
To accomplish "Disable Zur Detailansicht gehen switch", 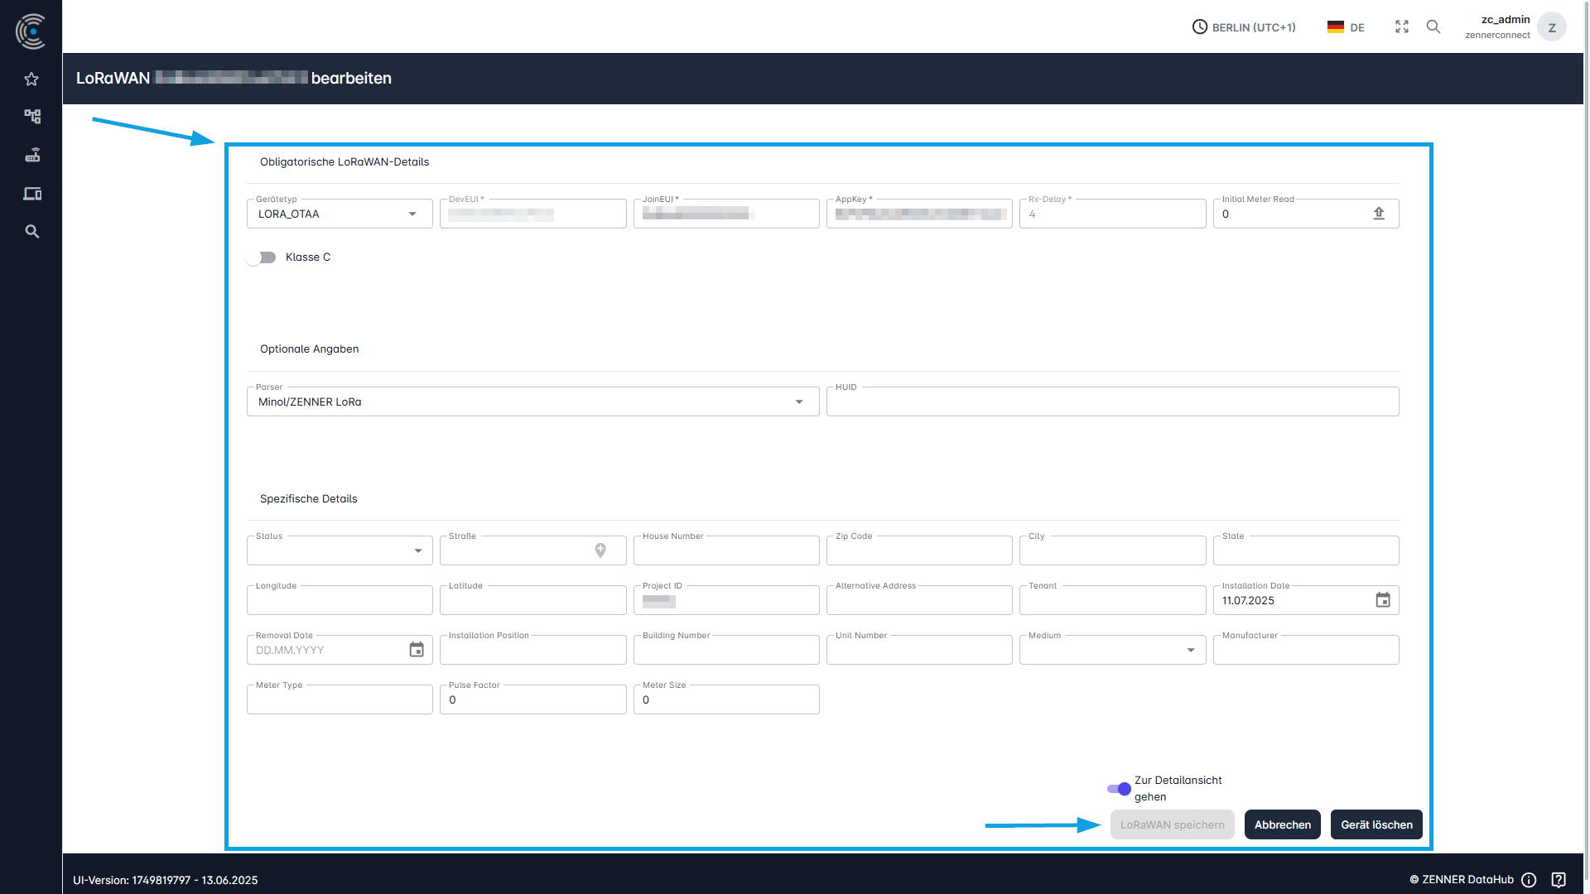I will point(1119,789).
